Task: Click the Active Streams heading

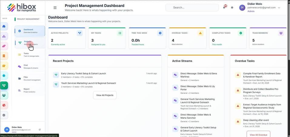Action: (x=182, y=61)
